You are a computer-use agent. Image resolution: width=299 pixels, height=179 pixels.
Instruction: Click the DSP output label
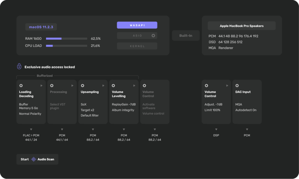point(216,135)
